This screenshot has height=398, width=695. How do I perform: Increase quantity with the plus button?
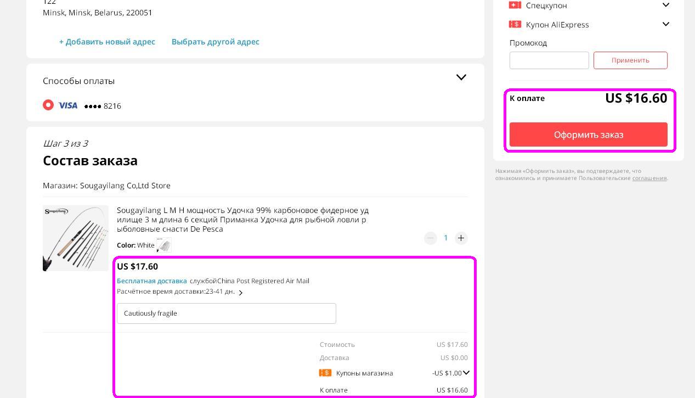[461, 238]
